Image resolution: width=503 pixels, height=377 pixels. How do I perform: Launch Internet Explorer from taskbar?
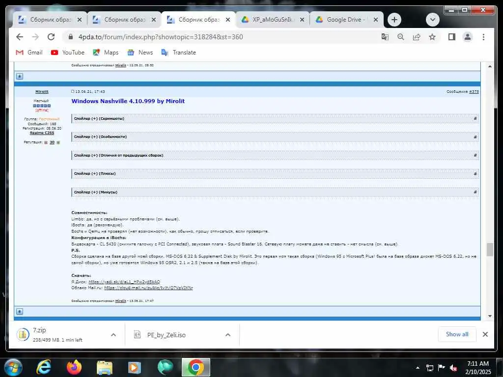click(x=44, y=367)
